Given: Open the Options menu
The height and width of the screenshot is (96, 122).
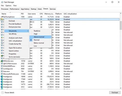Looking at the screenshot, I should click(x=8, y=6).
